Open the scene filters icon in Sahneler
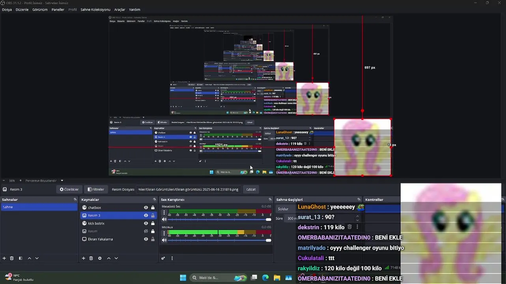The height and width of the screenshot is (284, 506). coord(21,258)
